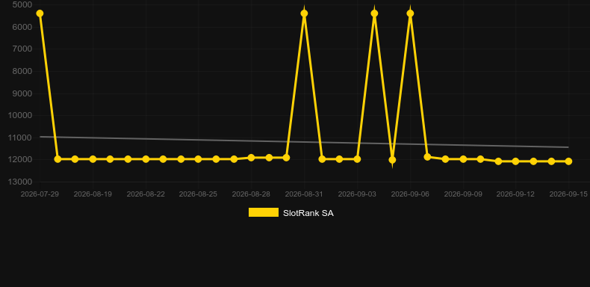Select the peak point one day after 2026-09-03
This screenshot has height=287, width=590.
click(374, 13)
